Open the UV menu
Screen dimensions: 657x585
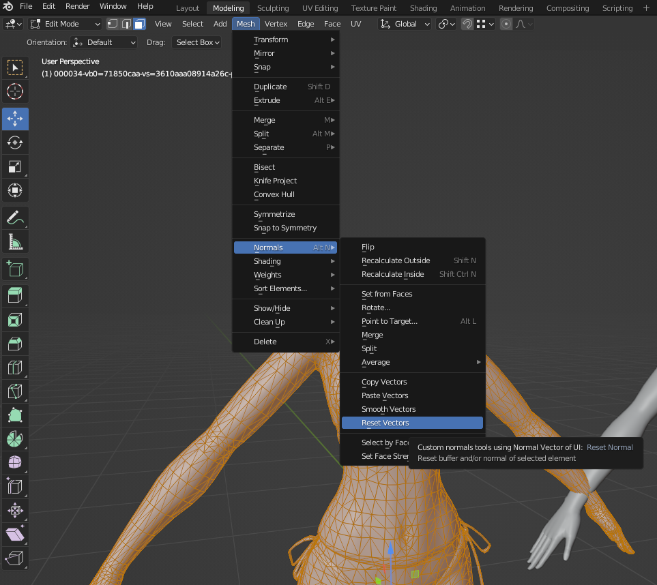[355, 24]
